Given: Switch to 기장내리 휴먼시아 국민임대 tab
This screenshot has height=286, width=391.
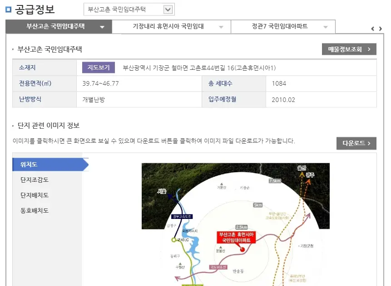Looking at the screenshot, I should (x=171, y=26).
